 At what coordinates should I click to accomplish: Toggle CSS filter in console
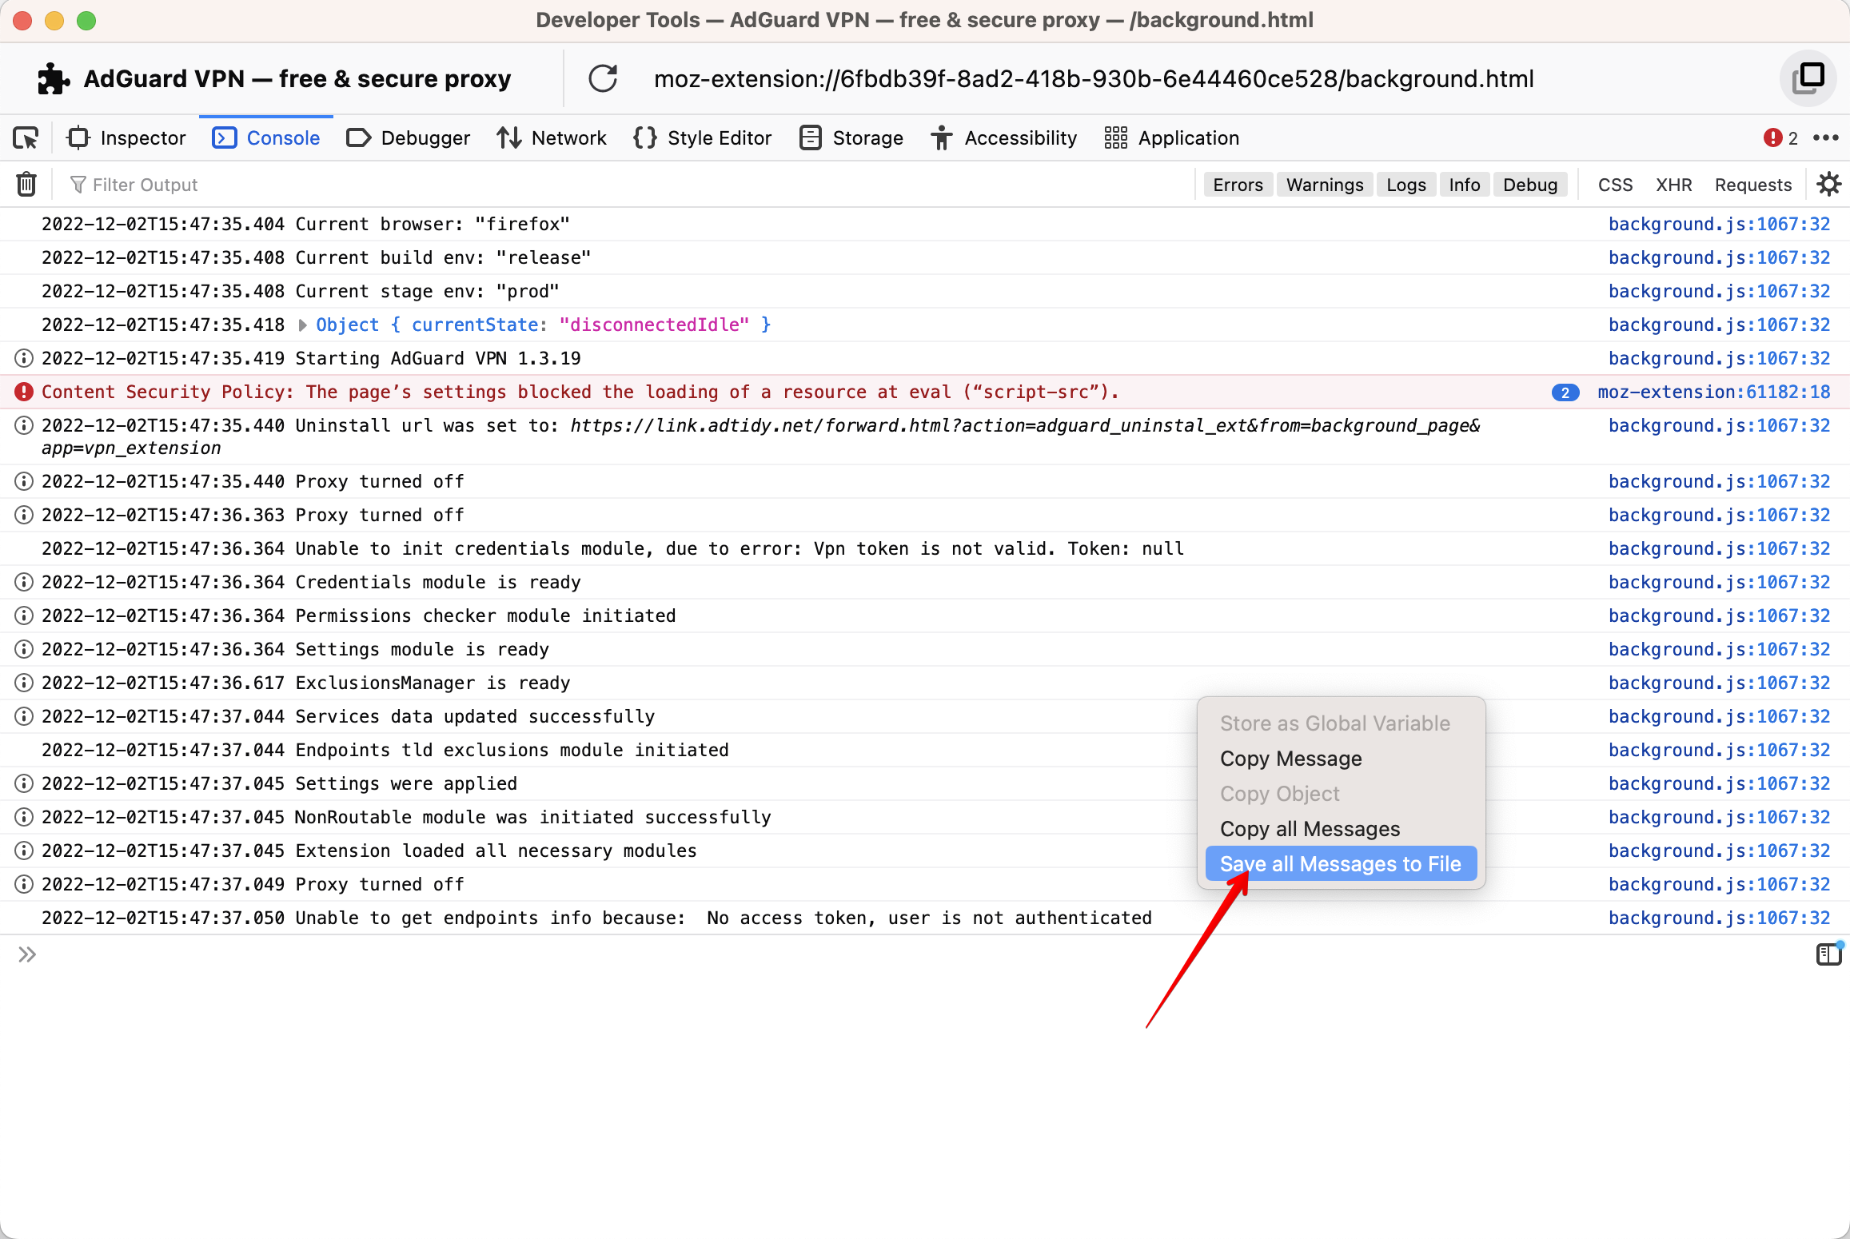(x=1611, y=182)
